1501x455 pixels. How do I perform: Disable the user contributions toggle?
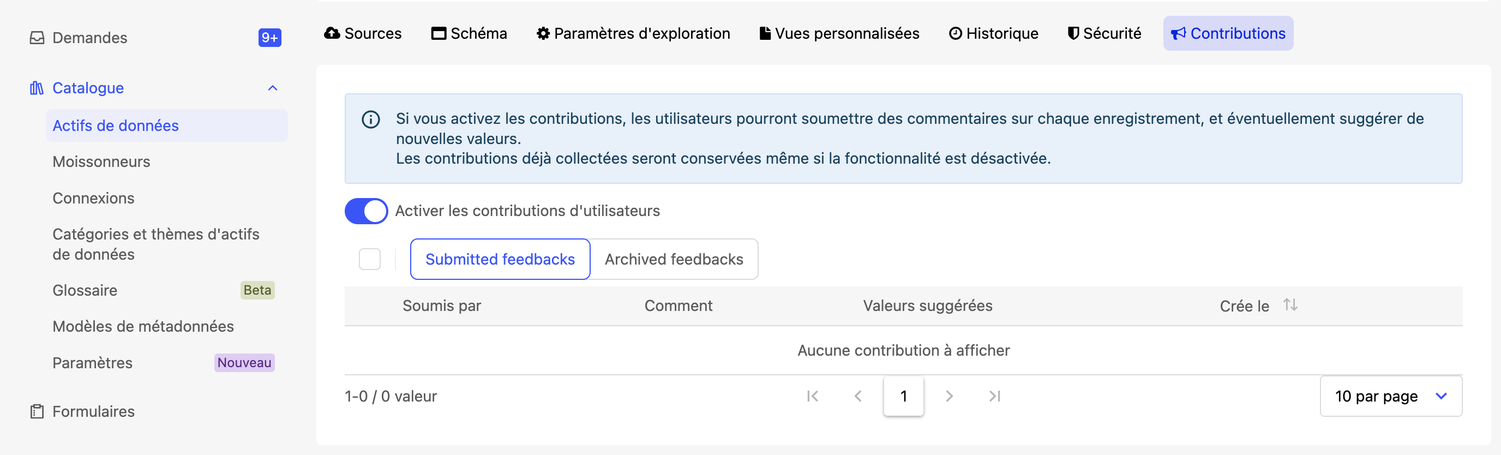point(366,211)
